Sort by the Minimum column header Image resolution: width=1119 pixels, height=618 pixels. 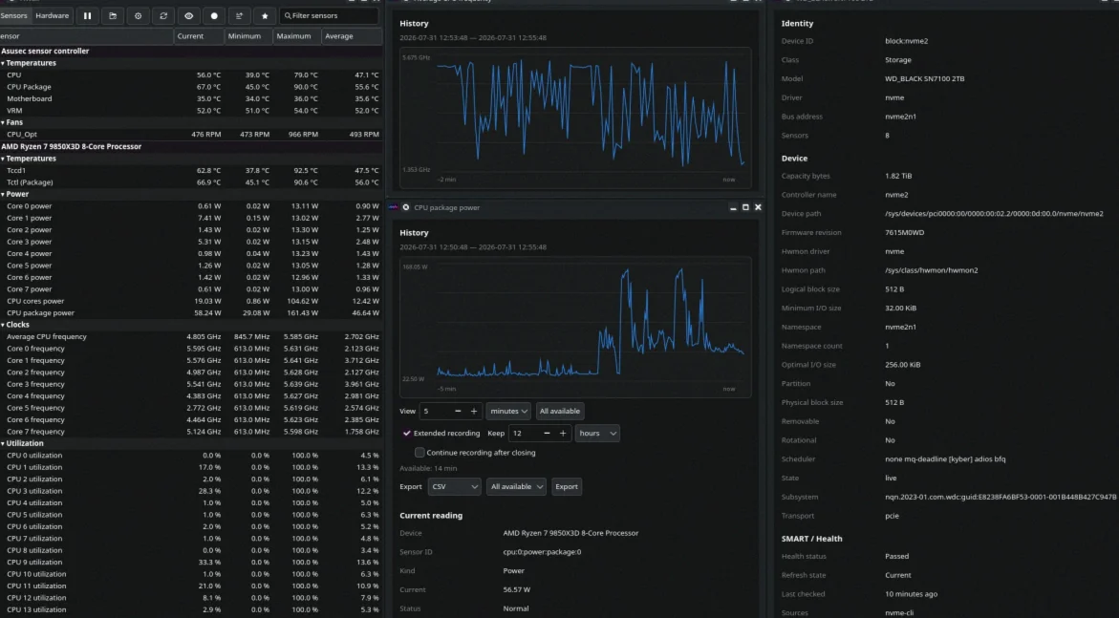[247, 36]
